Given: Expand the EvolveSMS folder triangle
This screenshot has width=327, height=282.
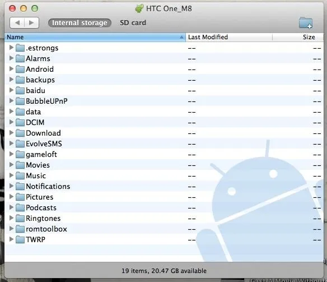Looking at the screenshot, I should pos(11,144).
